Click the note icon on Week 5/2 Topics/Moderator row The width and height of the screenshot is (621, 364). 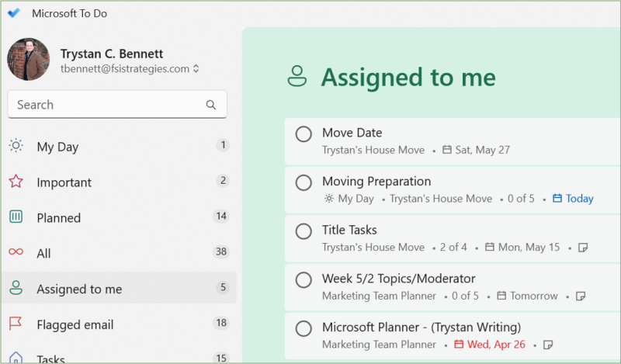click(x=580, y=296)
